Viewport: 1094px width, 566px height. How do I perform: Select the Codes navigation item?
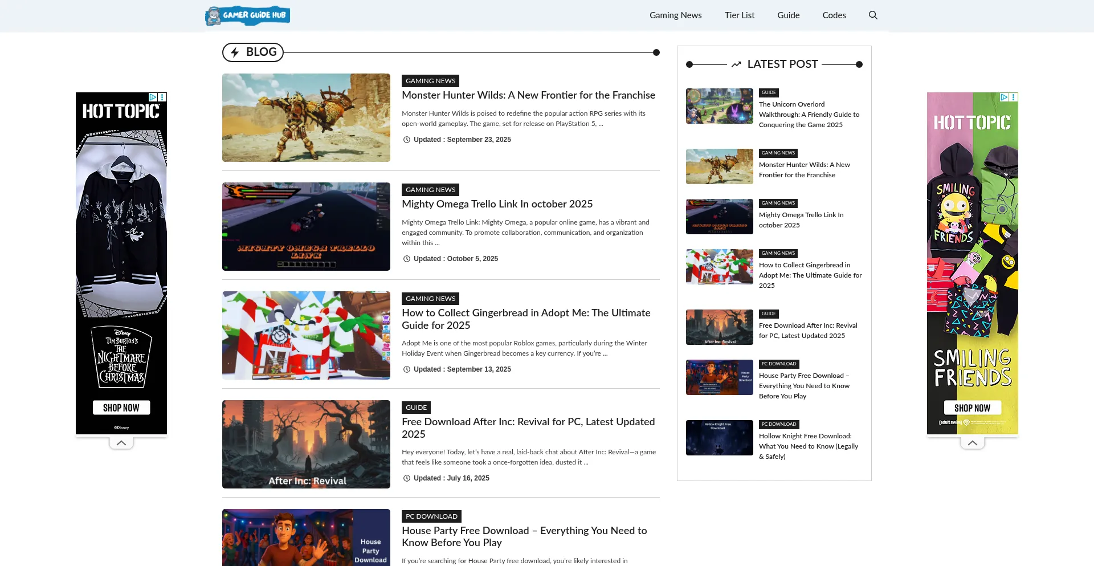834,15
